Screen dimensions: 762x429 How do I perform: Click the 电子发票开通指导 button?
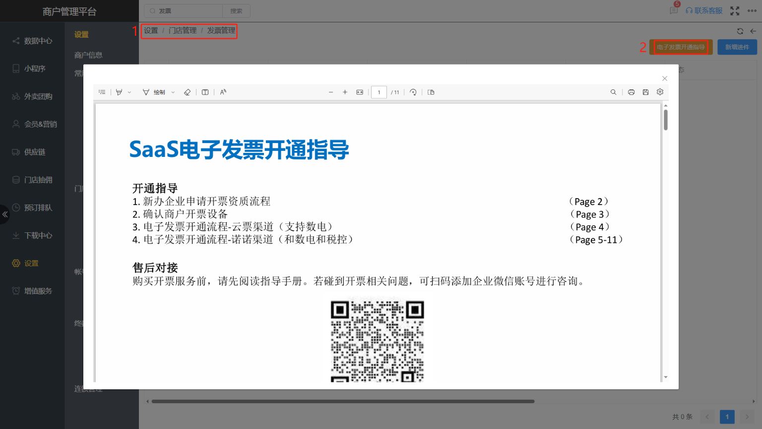681,47
